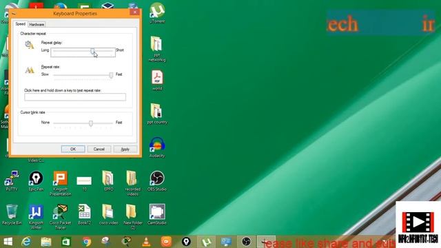441x248 pixels.
Task: Switch to uTorrent in the taskbar
Action: [x=206, y=242]
